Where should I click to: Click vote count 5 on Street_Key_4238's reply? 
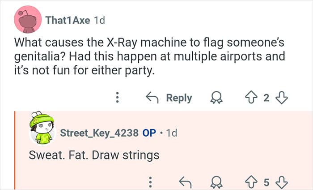(x=267, y=182)
